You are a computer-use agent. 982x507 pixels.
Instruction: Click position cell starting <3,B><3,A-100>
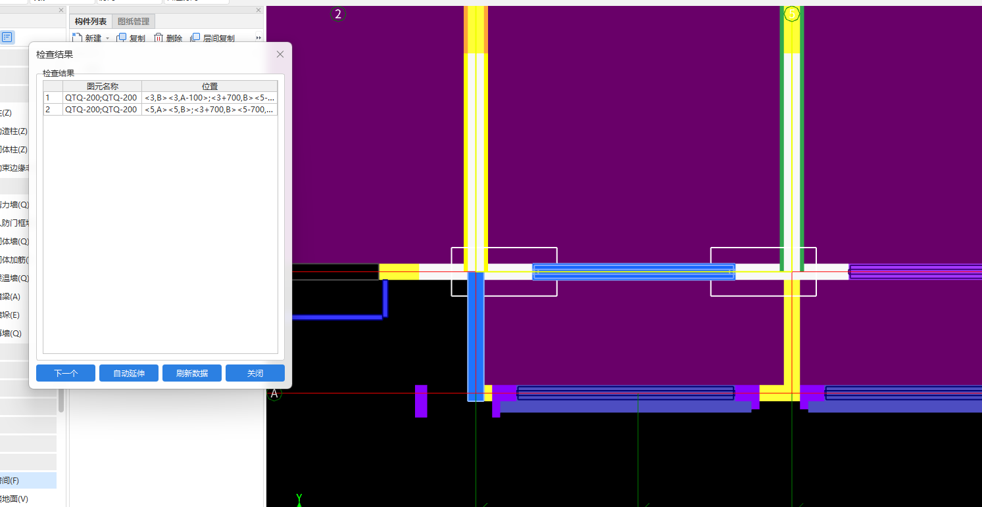tap(209, 98)
